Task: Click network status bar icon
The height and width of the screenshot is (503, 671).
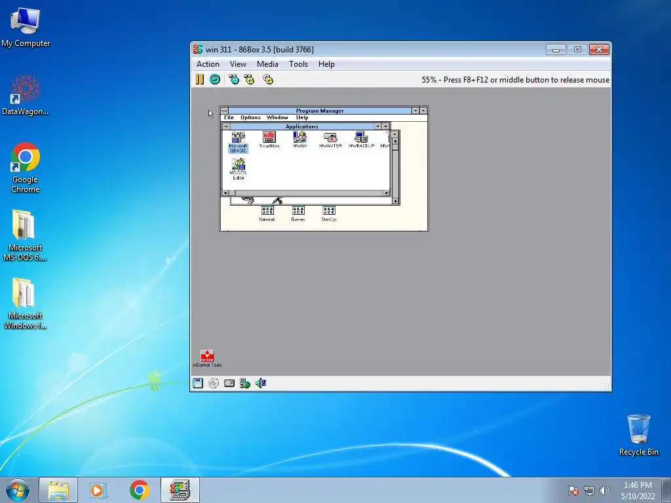Action: pyautogui.click(x=245, y=383)
